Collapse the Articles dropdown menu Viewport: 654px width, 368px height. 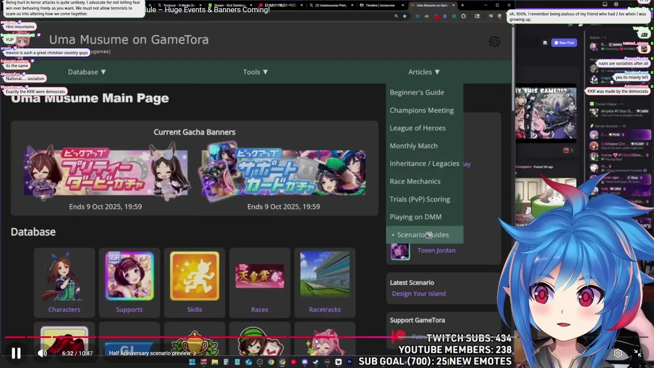[424, 72]
